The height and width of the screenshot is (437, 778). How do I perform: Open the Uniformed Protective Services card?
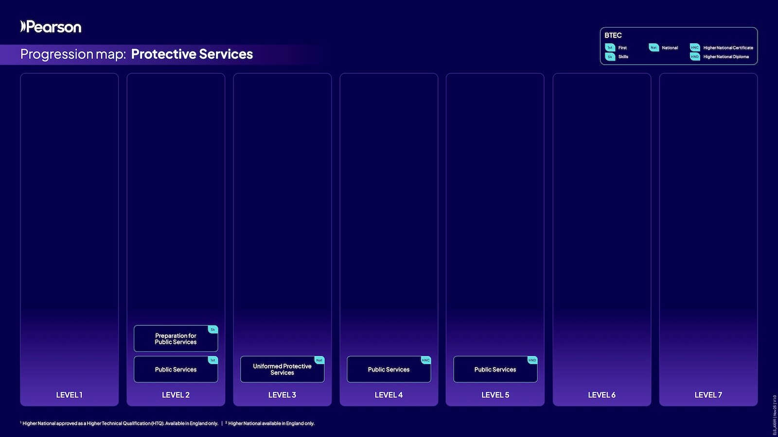[283, 369]
